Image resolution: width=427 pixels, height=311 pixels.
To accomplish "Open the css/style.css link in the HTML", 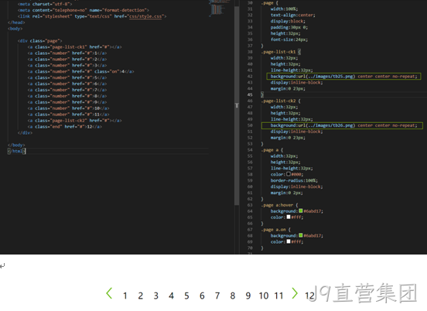I will tap(145, 16).
